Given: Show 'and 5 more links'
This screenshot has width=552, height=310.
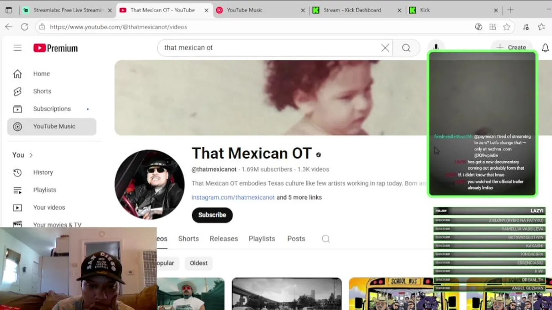Looking at the screenshot, I should click(x=299, y=197).
